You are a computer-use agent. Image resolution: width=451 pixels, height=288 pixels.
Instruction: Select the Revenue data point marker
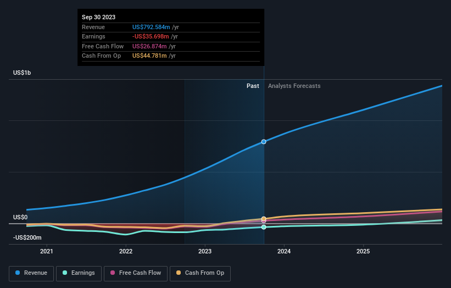(264, 142)
